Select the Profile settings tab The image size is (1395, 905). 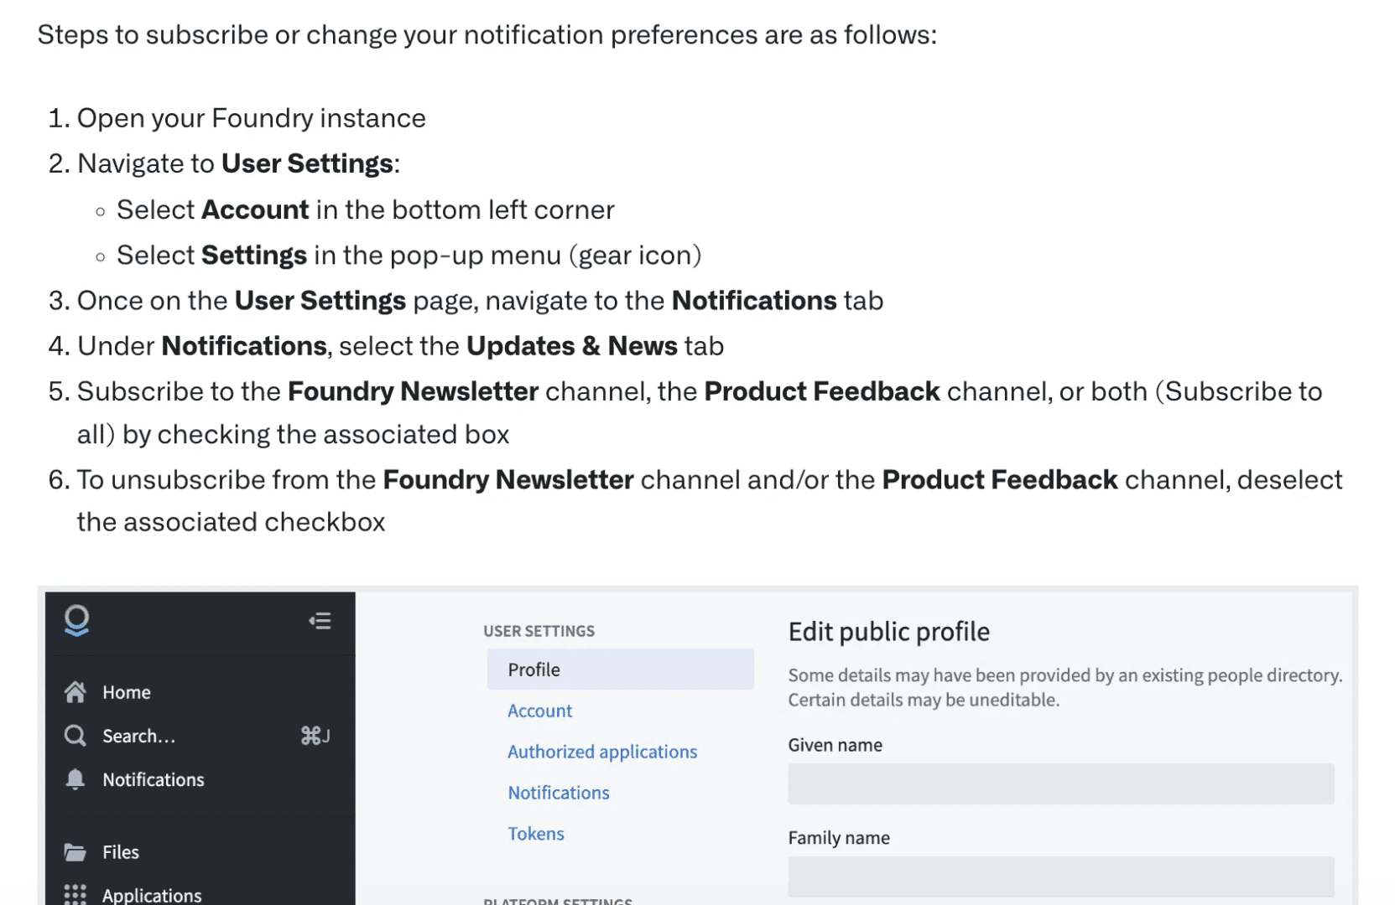(x=620, y=670)
